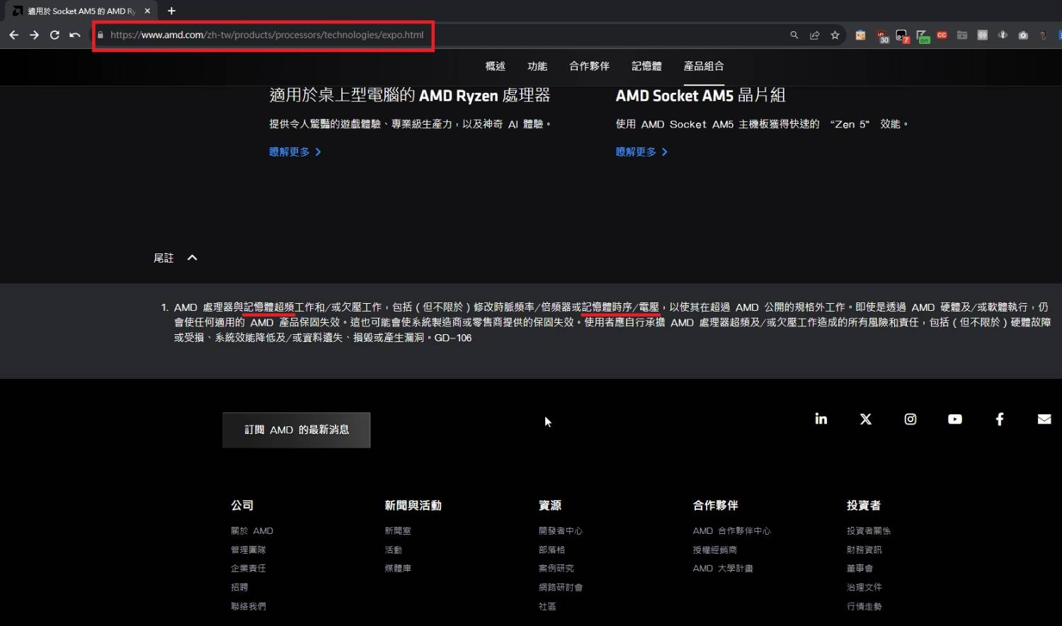Viewport: 1062px width, 626px height.
Task: Reload the current AMD page
Action: pyautogui.click(x=55, y=35)
